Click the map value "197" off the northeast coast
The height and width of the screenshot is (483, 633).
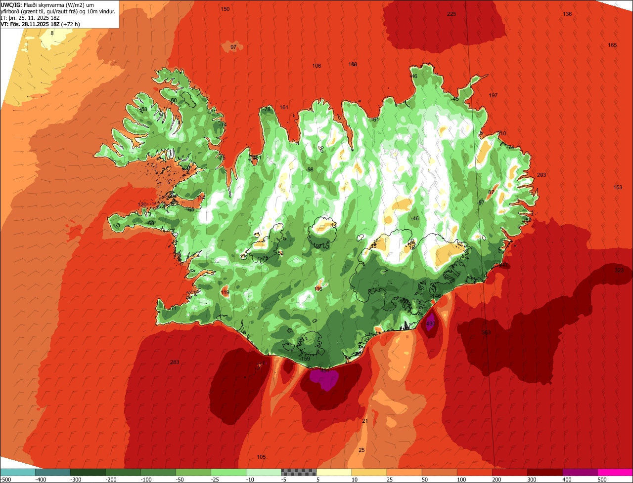tap(493, 95)
